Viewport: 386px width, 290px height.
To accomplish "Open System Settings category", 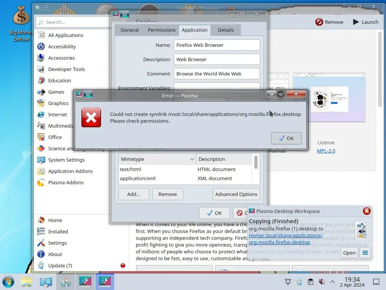I will tap(66, 160).
